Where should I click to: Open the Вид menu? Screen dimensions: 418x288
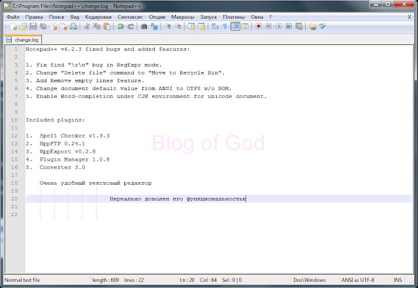[x=74, y=17]
